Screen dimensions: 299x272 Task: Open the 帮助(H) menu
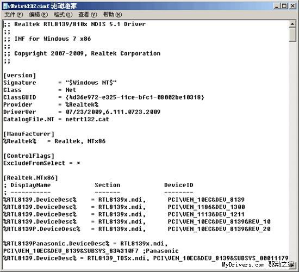pos(113,15)
